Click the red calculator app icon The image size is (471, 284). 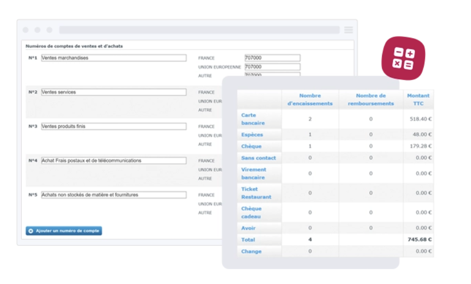[403, 58]
